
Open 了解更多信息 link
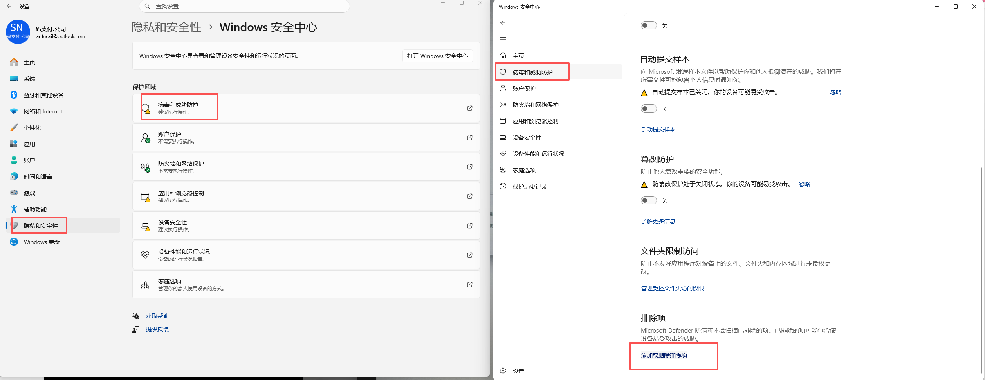click(x=658, y=221)
